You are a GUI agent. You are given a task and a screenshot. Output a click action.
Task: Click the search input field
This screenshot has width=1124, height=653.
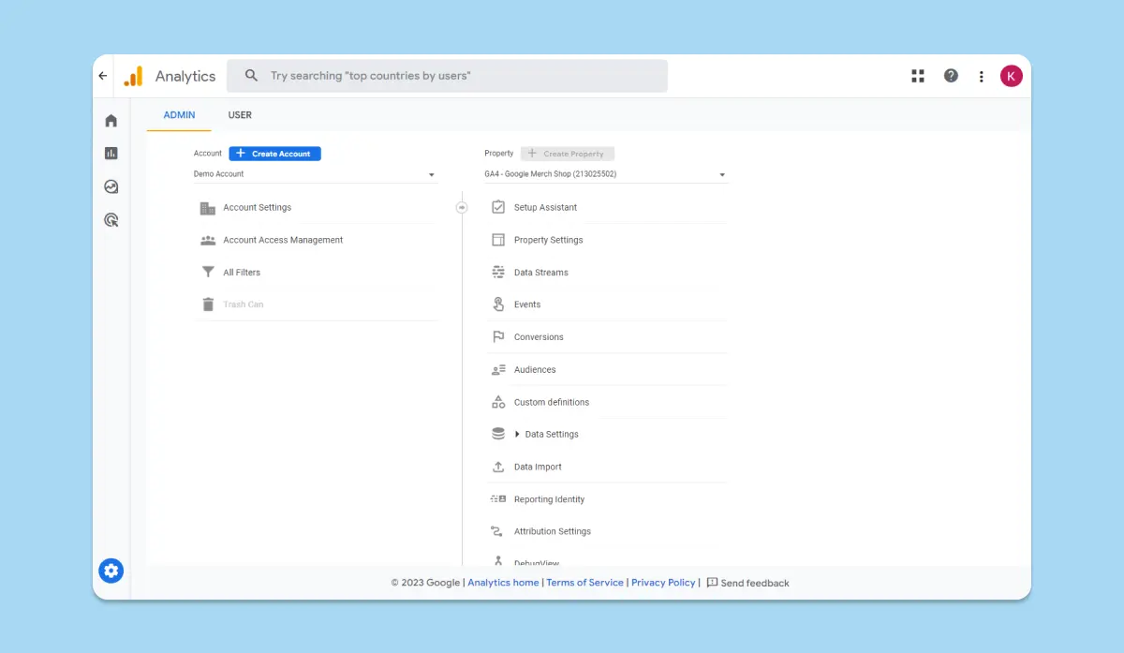(447, 76)
